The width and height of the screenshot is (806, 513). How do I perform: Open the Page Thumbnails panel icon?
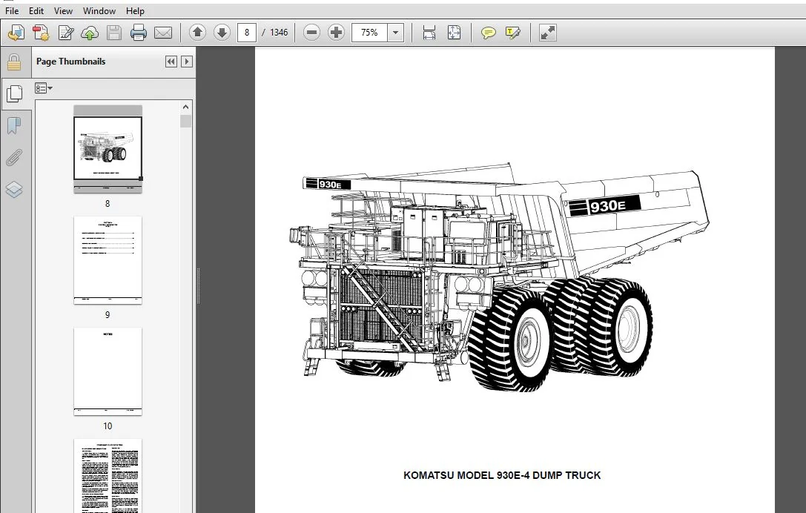[15, 94]
